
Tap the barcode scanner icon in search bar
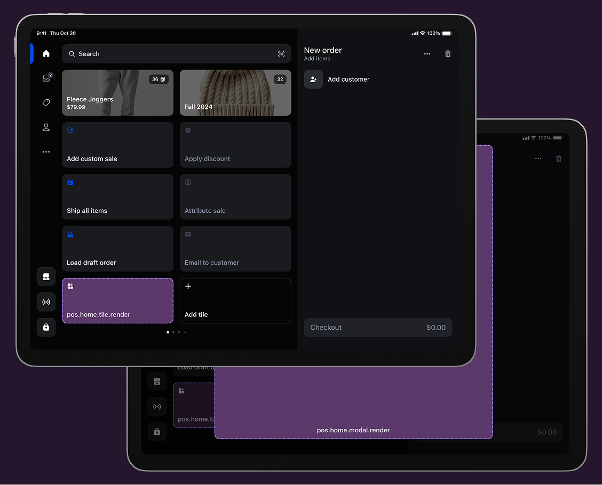coord(281,54)
